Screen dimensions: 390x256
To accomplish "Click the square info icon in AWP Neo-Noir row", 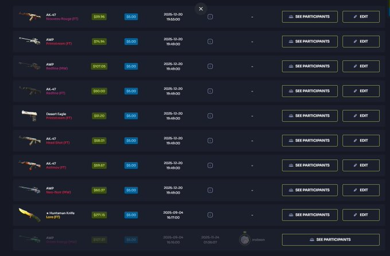I will tap(210, 190).
